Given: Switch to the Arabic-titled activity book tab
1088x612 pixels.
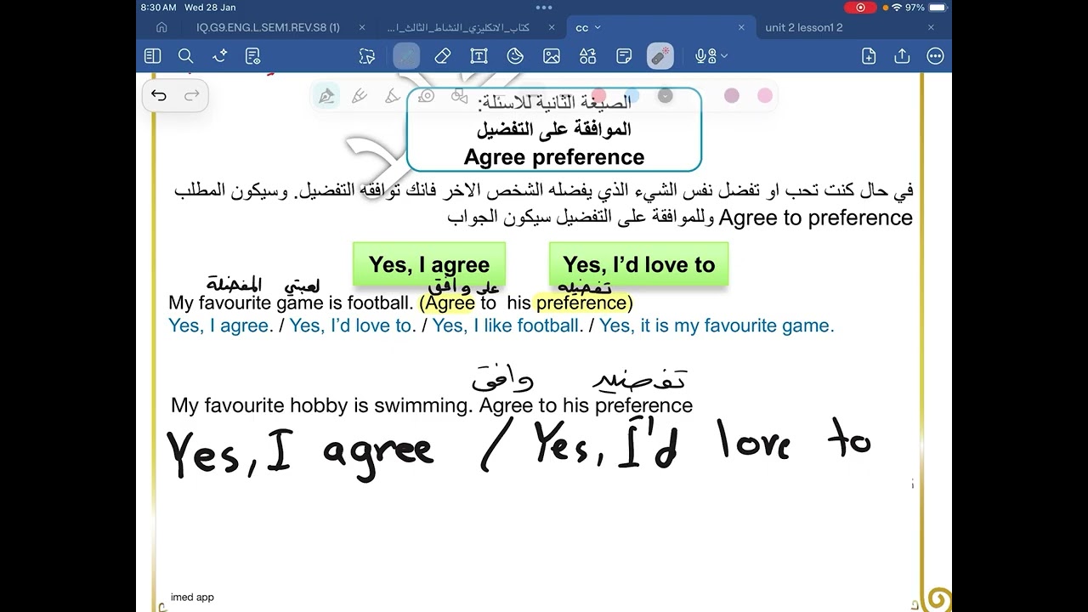Looking at the screenshot, I should coord(459,27).
